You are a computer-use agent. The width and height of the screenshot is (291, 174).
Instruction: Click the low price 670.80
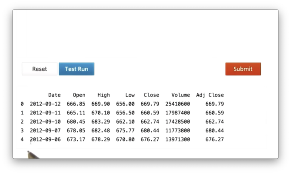coord(125,139)
